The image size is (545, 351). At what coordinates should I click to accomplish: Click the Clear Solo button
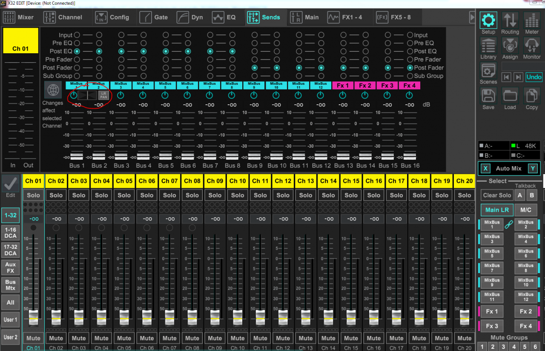point(497,195)
